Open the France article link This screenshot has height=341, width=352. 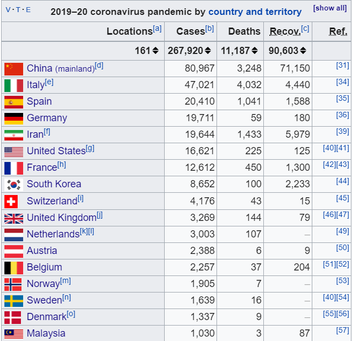[42, 167]
